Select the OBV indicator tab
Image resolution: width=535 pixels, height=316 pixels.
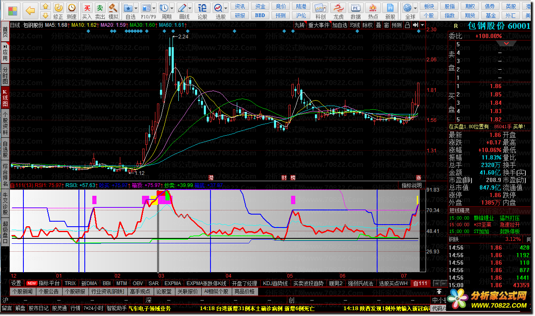(137, 283)
